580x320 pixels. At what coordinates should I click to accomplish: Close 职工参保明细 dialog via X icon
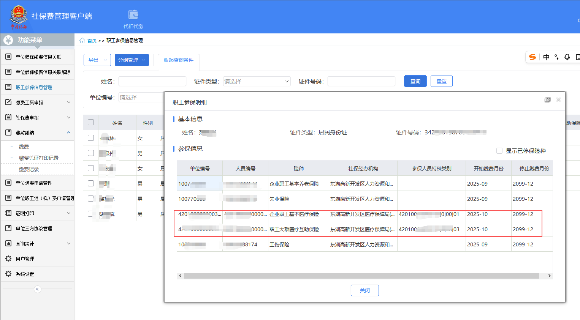558,99
